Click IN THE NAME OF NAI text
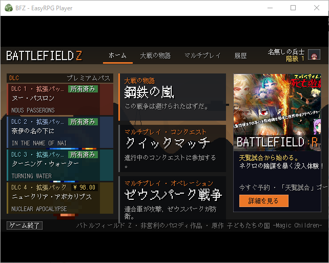Viewport: 329px width, 263px height. coord(39,143)
